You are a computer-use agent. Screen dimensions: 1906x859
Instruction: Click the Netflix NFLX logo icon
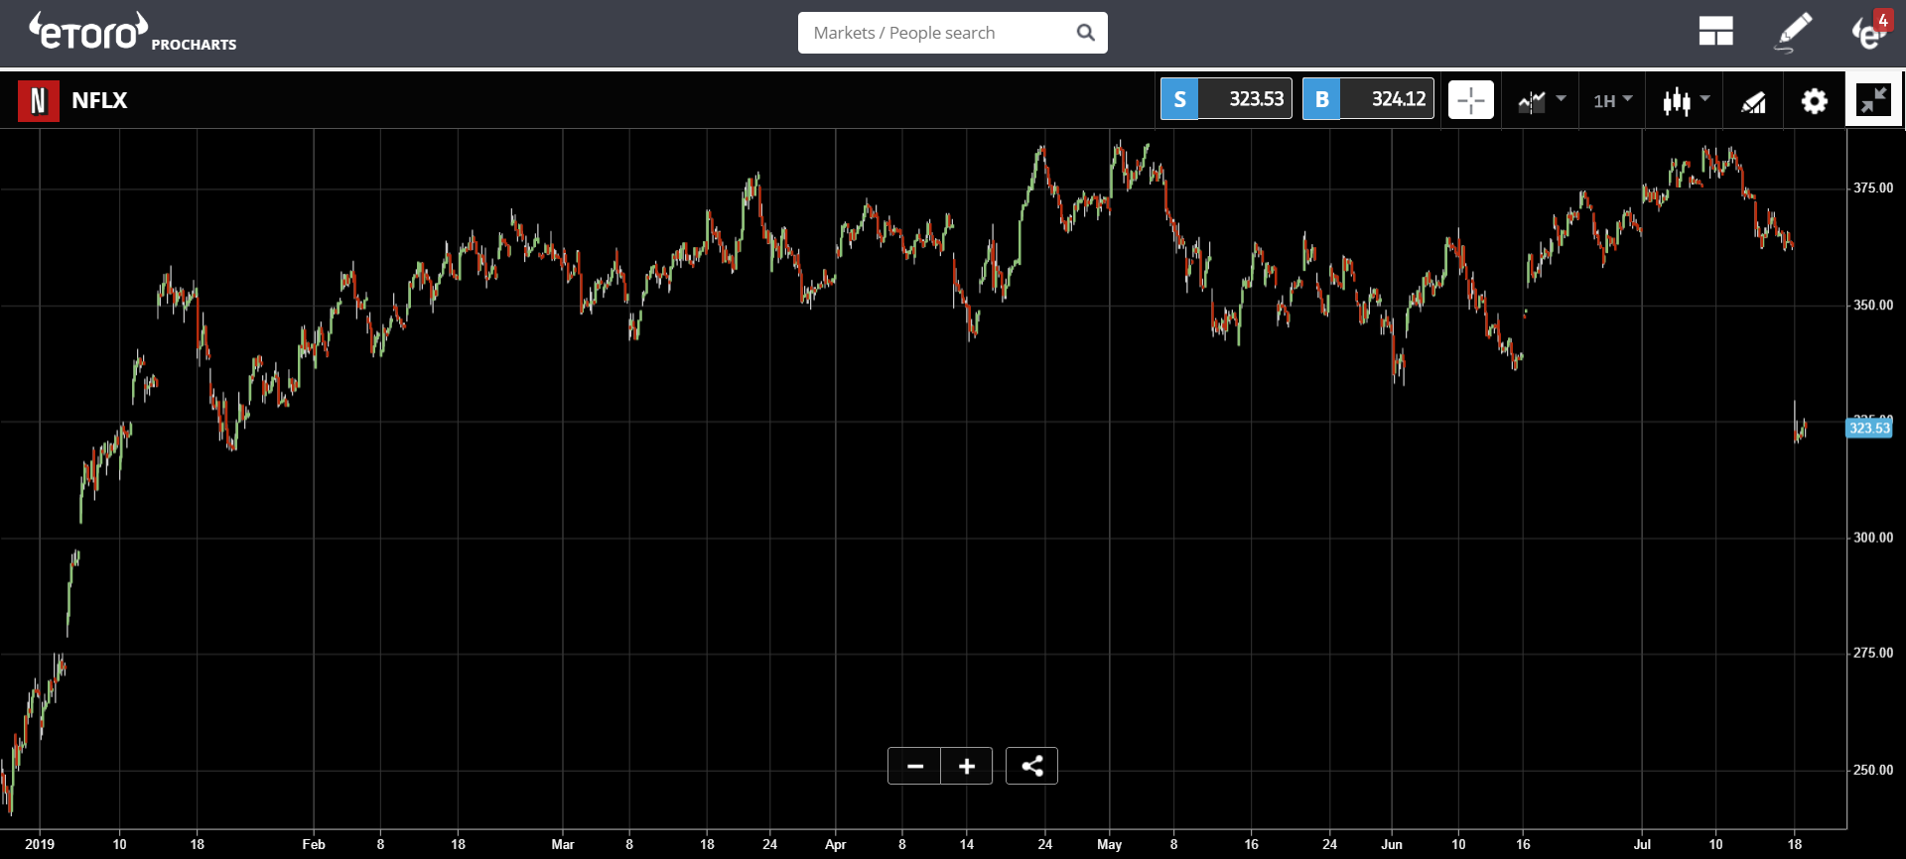[39, 100]
